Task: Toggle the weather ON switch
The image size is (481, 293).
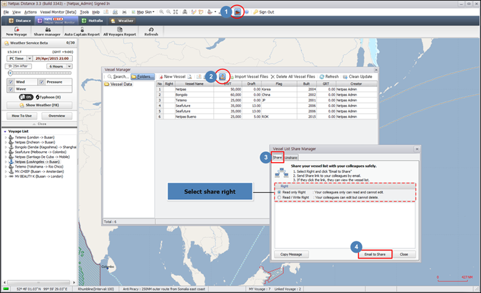Action: 26,97
